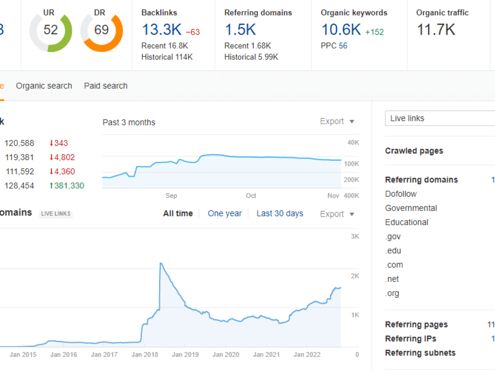Open the 10.6K organic keywords report
Viewport: 495px width, 371px height.
click(341, 30)
